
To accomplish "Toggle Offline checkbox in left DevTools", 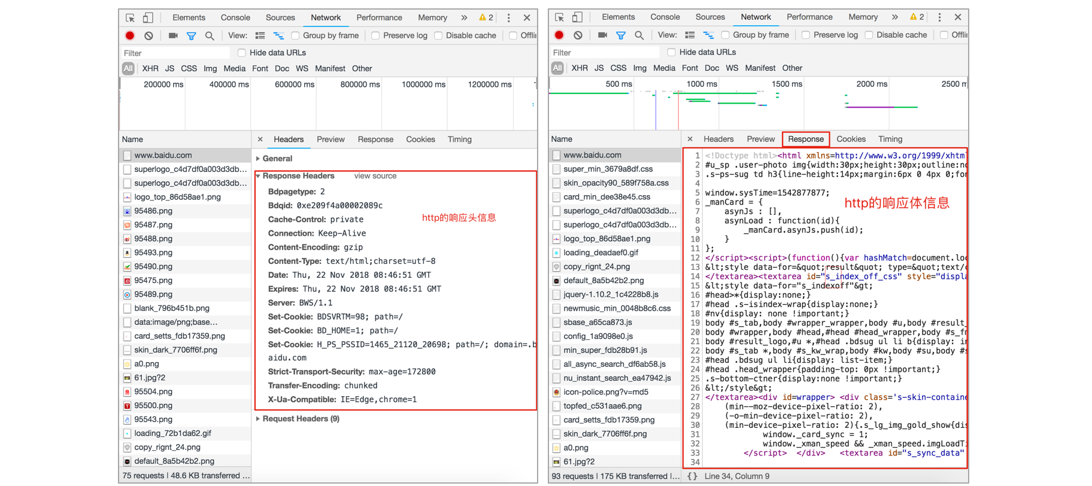I will pos(513,36).
